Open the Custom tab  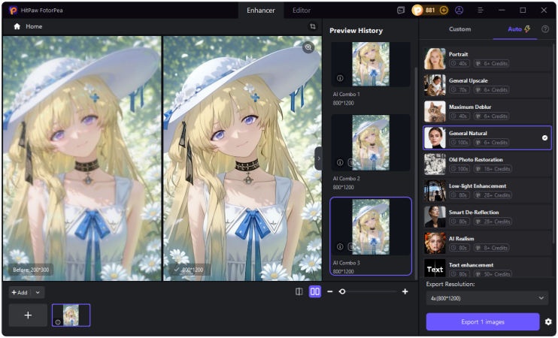tap(459, 29)
